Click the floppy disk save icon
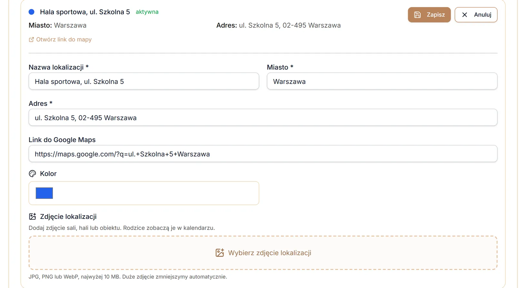Image resolution: width=529 pixels, height=288 pixels. [417, 15]
